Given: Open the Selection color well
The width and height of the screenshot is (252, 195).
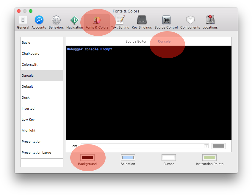Looking at the screenshot, I should point(128,158).
